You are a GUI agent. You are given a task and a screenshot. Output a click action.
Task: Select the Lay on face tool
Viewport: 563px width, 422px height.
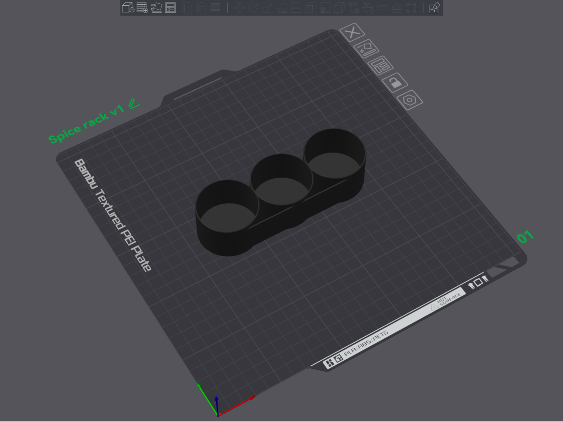pyautogui.click(x=282, y=8)
